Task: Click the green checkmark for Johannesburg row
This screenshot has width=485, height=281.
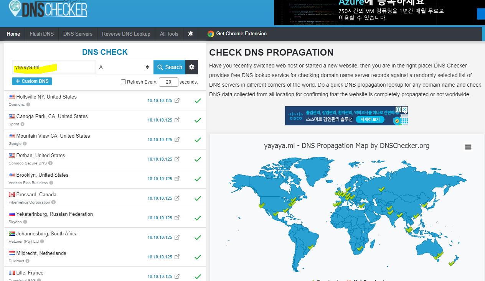Action: pos(198,238)
